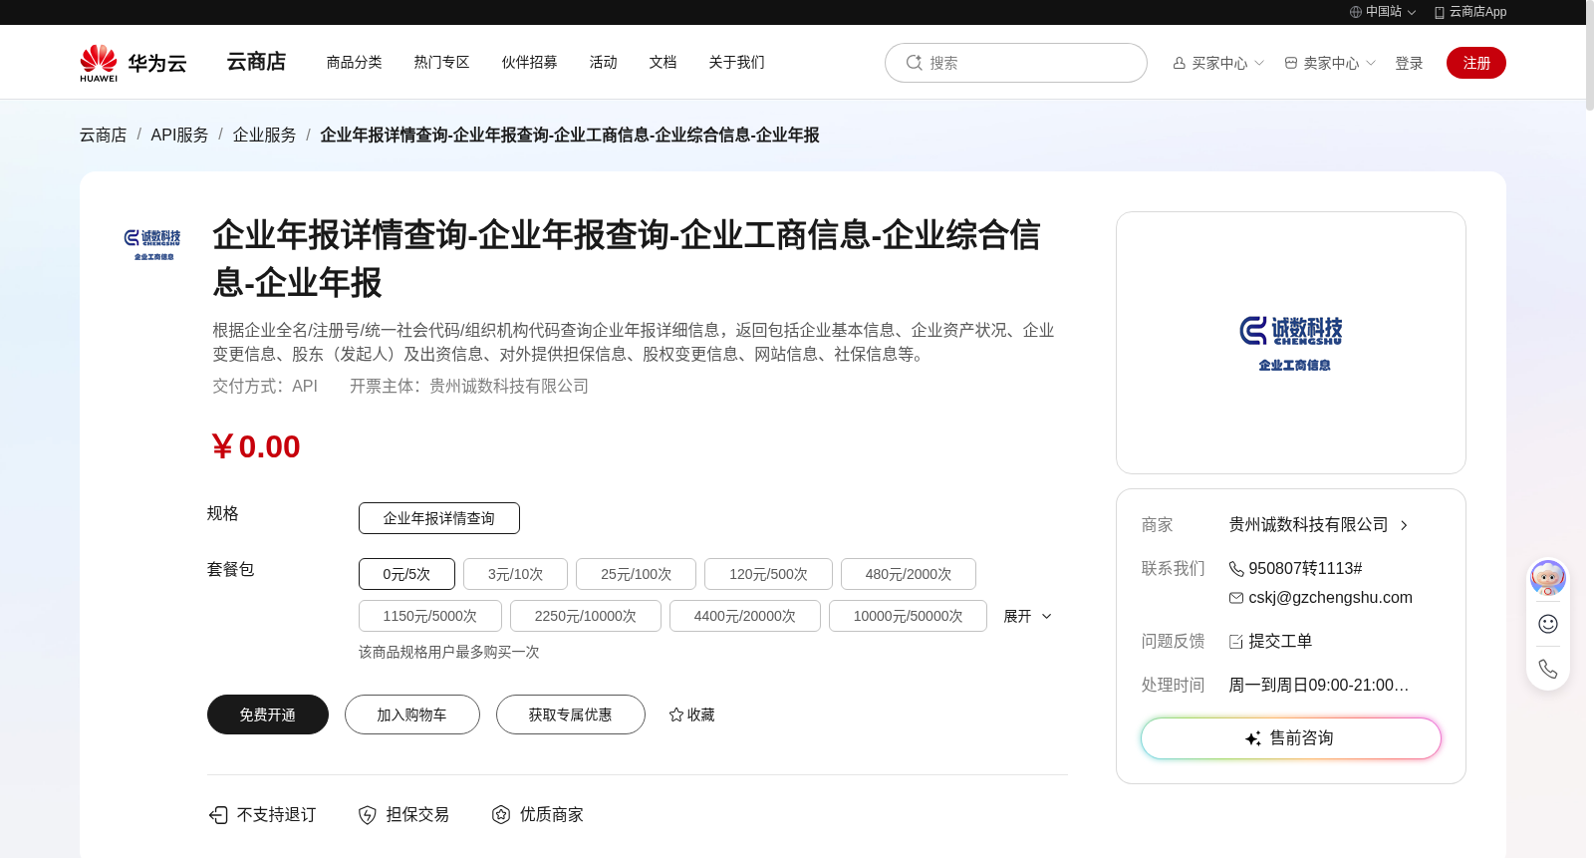Click 加入购物车 button
The image size is (1594, 858).
coord(411,715)
